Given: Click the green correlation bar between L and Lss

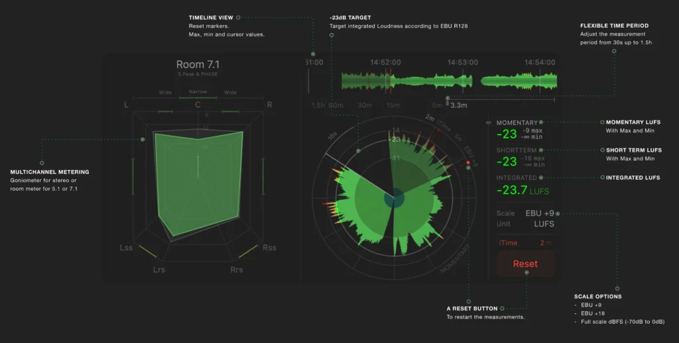Looking at the screenshot, I should pos(133,176).
